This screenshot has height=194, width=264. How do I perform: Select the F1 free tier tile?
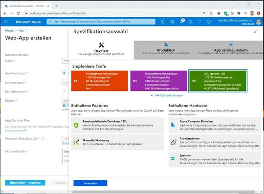[100, 81]
